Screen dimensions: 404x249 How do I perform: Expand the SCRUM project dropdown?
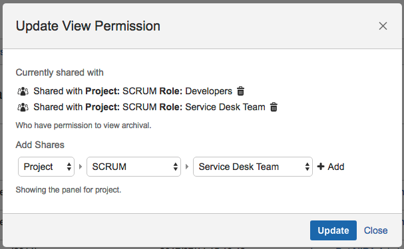click(x=134, y=167)
